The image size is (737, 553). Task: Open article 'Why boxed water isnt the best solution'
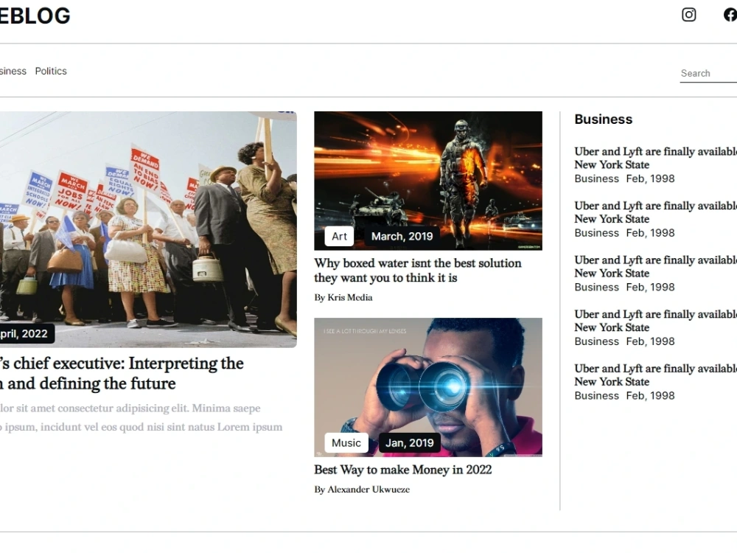[418, 271]
